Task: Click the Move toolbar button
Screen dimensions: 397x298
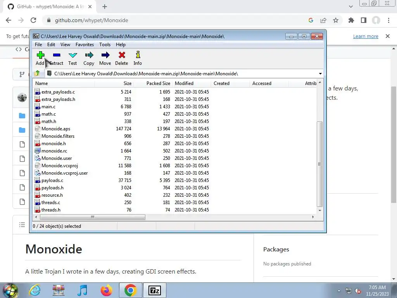Action: point(105,59)
